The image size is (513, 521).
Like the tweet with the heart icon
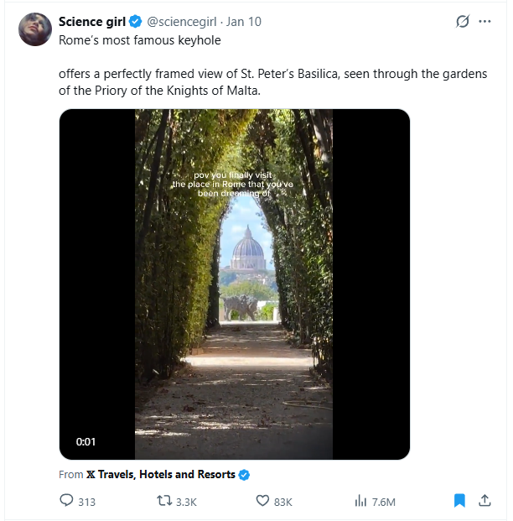coord(262,500)
